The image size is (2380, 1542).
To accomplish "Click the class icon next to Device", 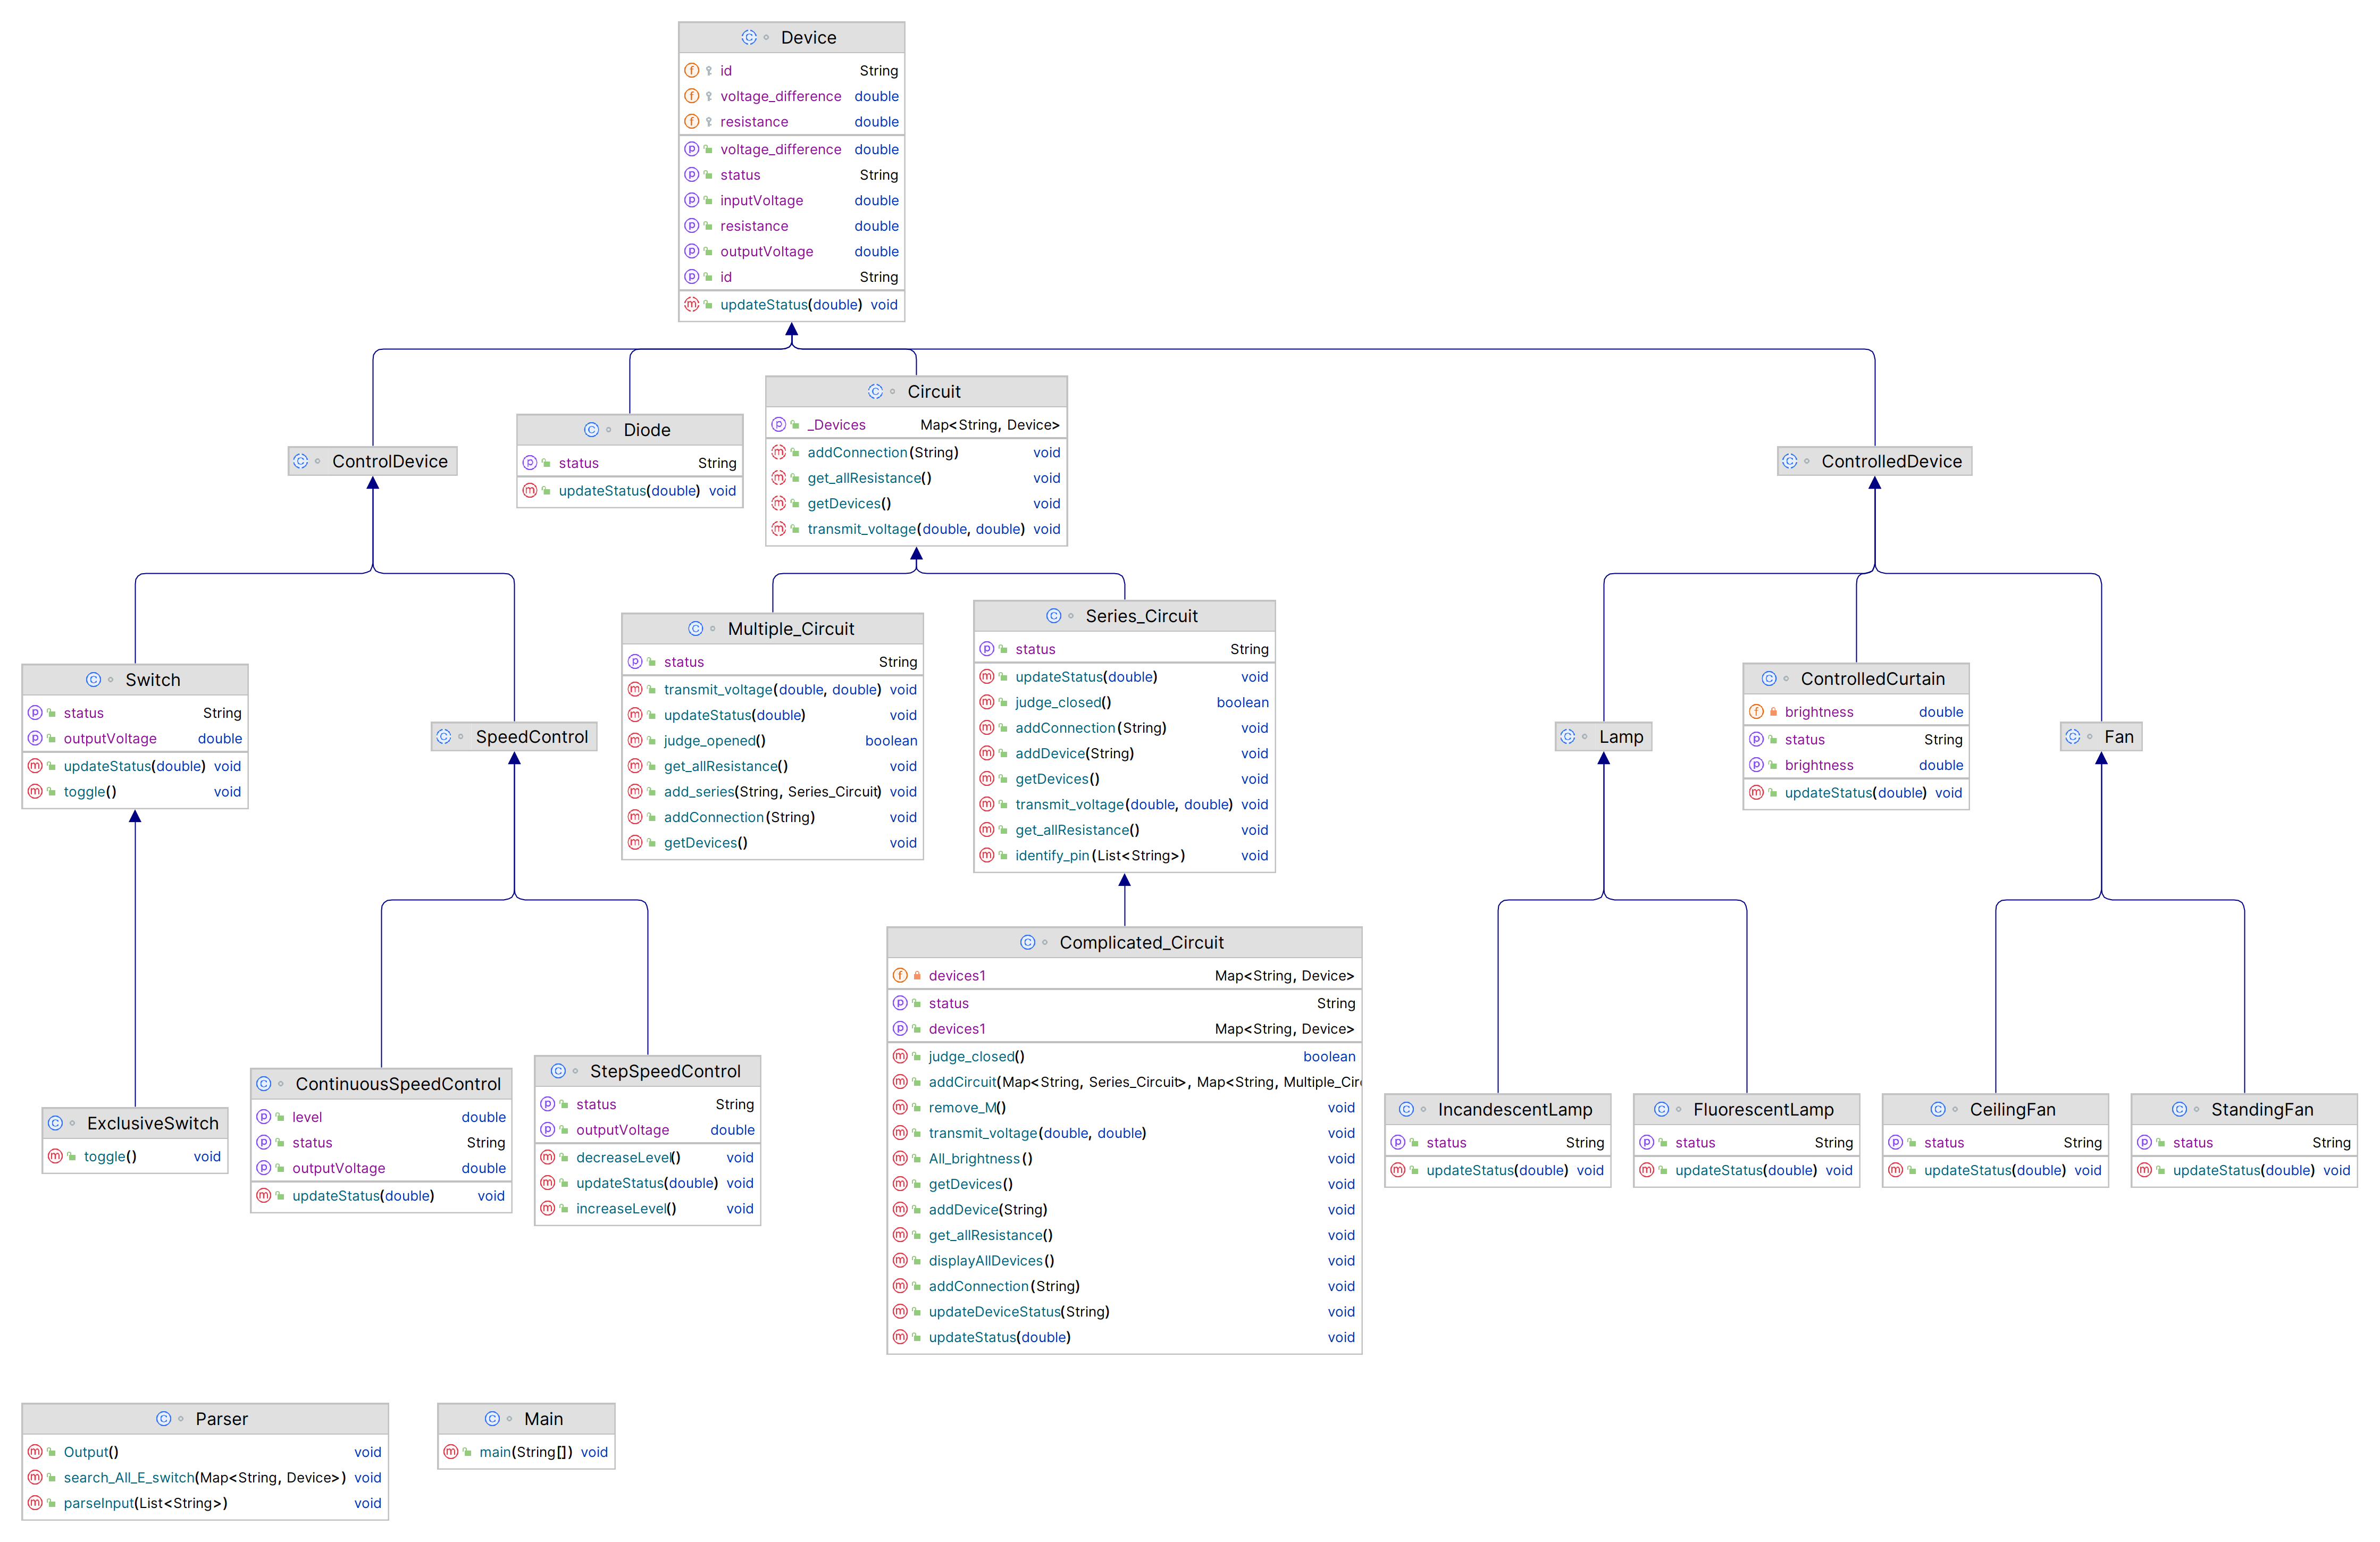I will [748, 37].
